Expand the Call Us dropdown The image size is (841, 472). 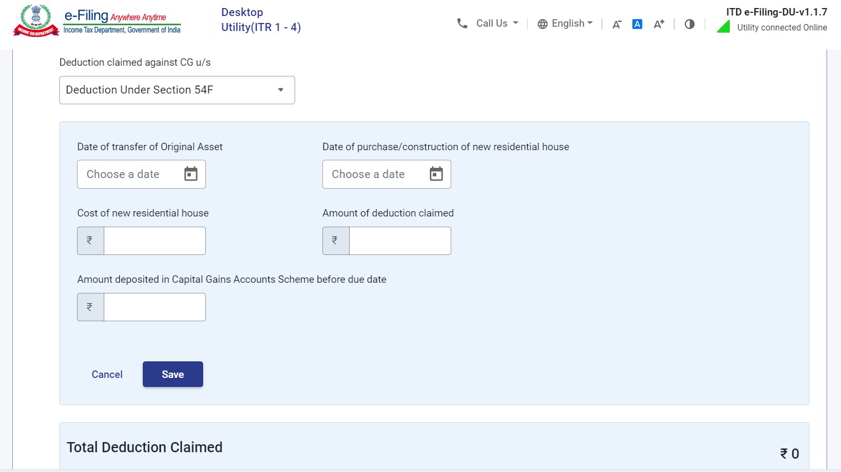497,24
